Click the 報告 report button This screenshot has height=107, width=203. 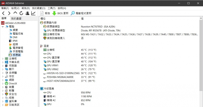(45, 13)
